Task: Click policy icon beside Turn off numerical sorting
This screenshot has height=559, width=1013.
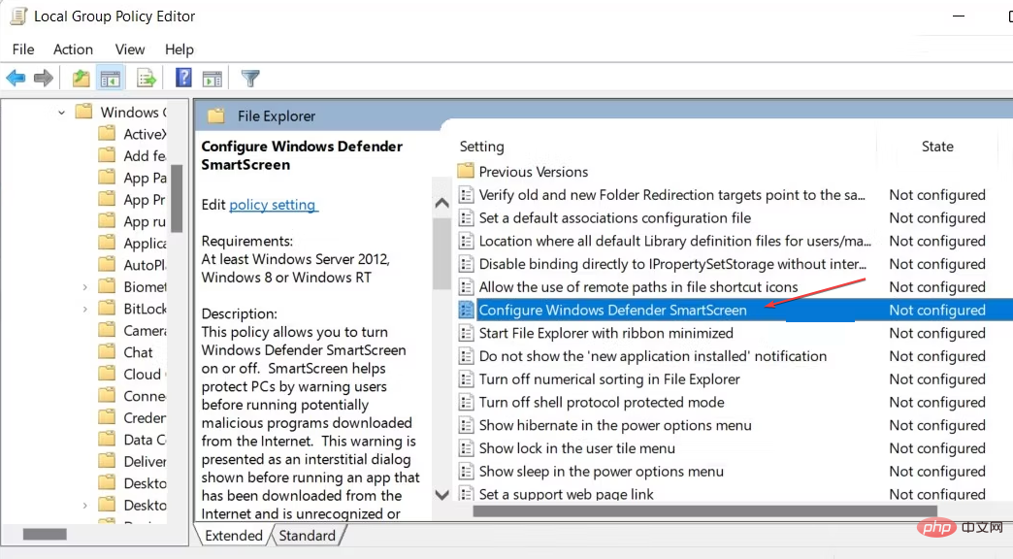Action: [466, 379]
